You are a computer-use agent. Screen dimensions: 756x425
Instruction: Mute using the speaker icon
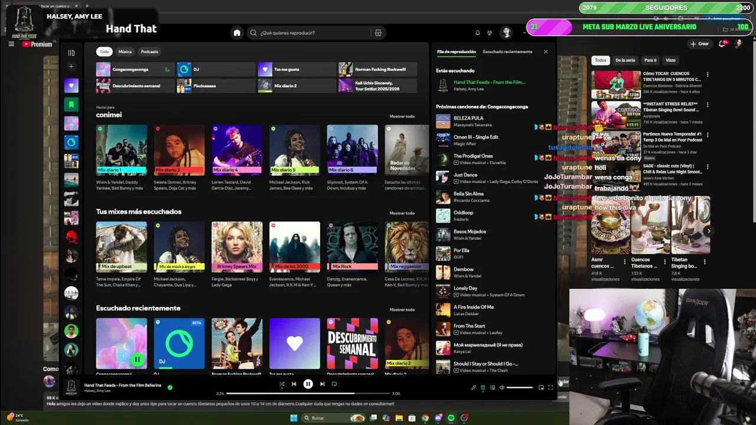coord(501,388)
